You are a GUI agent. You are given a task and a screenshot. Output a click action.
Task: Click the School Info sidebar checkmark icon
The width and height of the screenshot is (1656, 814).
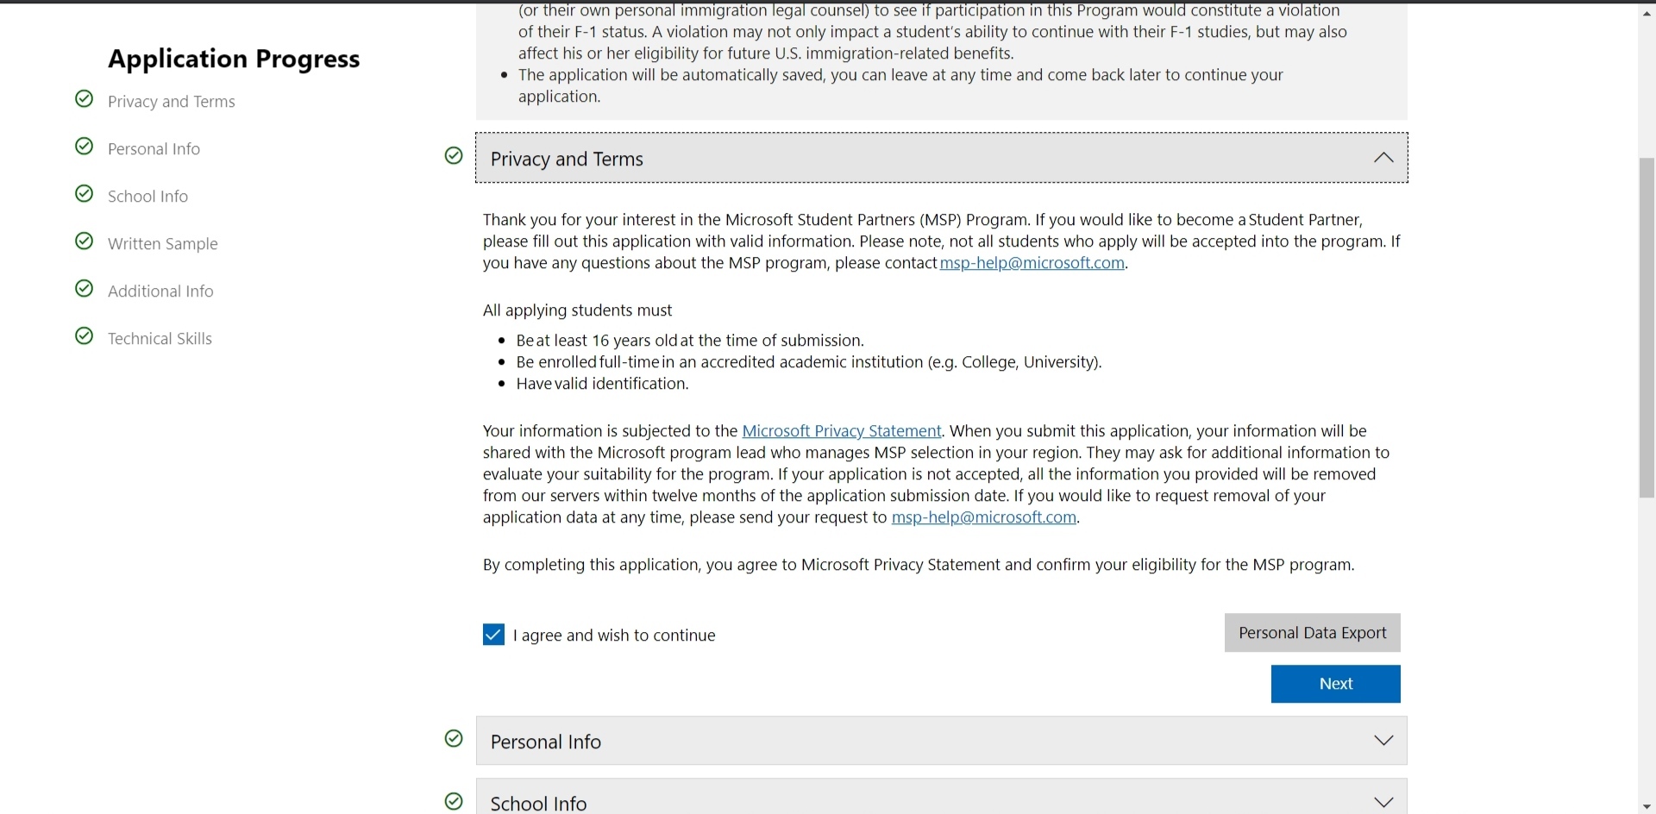point(84,194)
